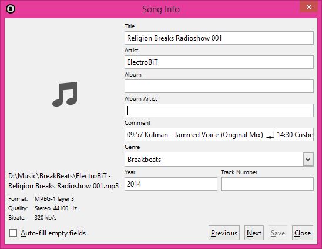Click the Auto-fill empty fields label
The height and width of the screenshot is (249, 322).
(x=53, y=233)
